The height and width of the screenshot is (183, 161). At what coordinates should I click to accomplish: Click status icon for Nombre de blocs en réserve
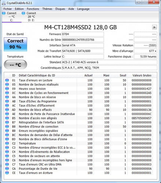point(7,97)
